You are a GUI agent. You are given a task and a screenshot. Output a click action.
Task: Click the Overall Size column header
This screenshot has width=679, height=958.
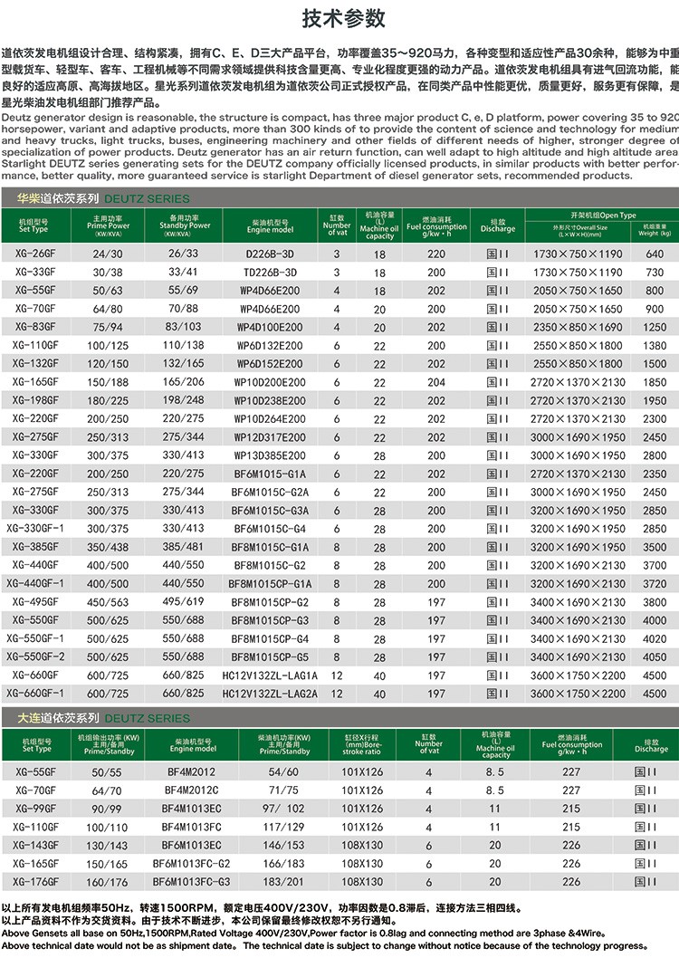[577, 230]
